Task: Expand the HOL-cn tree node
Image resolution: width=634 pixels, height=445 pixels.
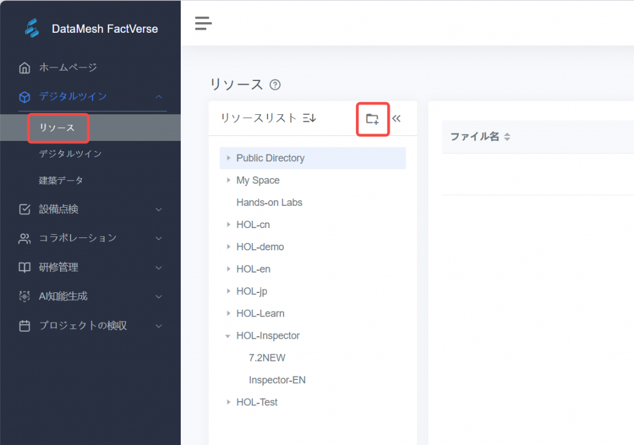Action: click(x=228, y=224)
